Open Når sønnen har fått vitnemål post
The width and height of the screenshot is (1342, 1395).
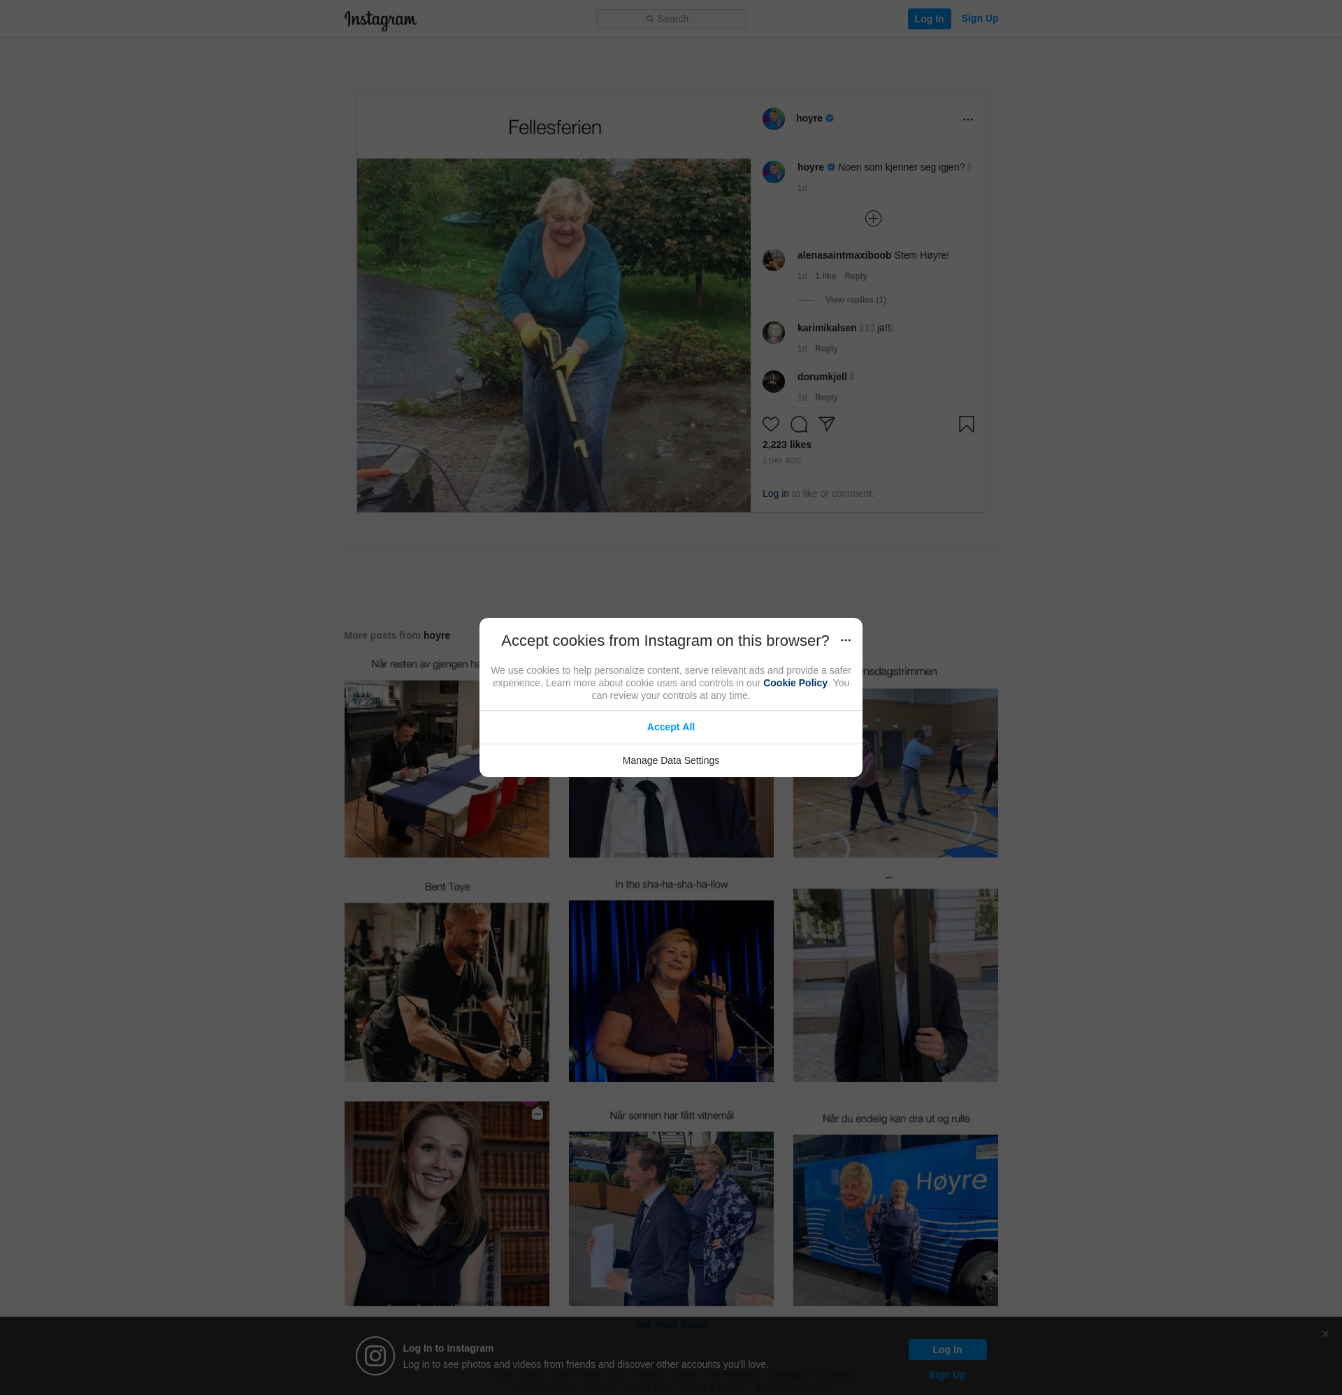(670, 1204)
